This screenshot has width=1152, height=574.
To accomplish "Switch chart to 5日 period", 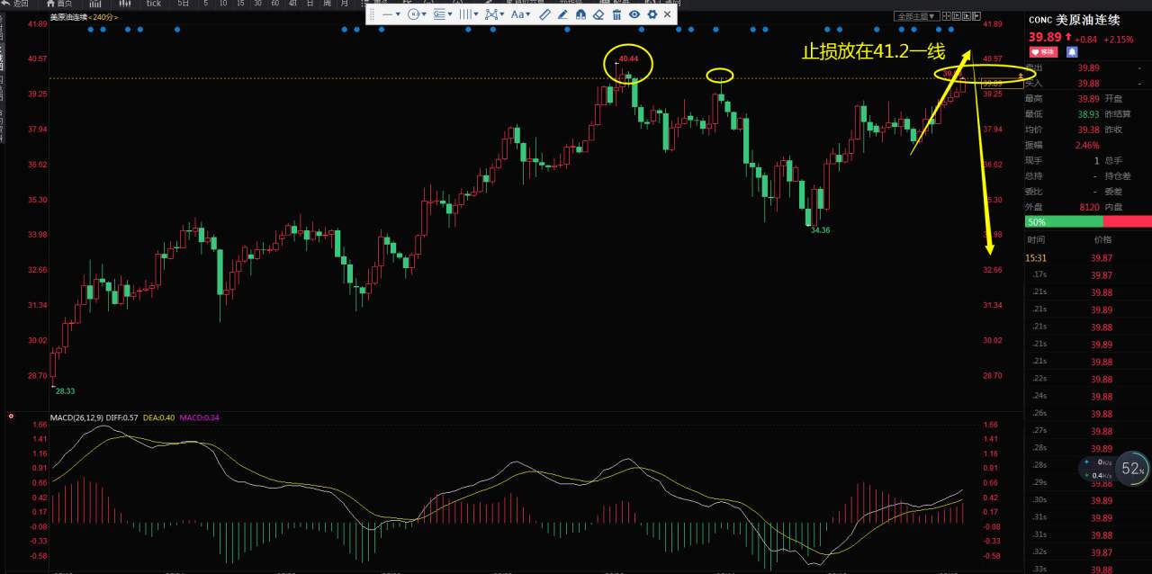I will pyautogui.click(x=183, y=4).
